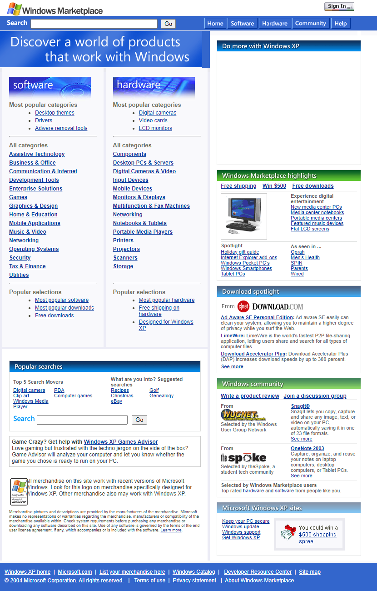Image resolution: width=377 pixels, height=591 pixels.
Task: Open OneNote 2003 product link
Action: 308,448
